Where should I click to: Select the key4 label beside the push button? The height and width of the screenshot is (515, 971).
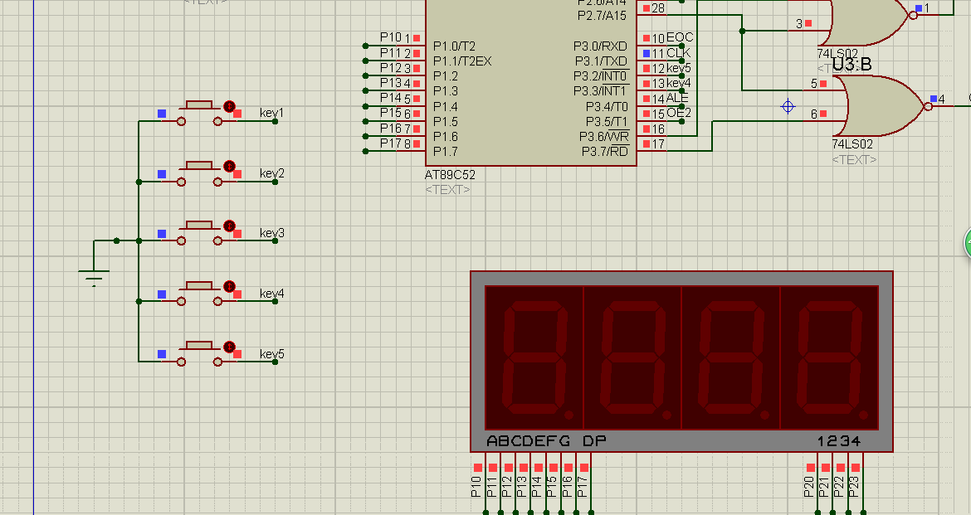coord(272,294)
